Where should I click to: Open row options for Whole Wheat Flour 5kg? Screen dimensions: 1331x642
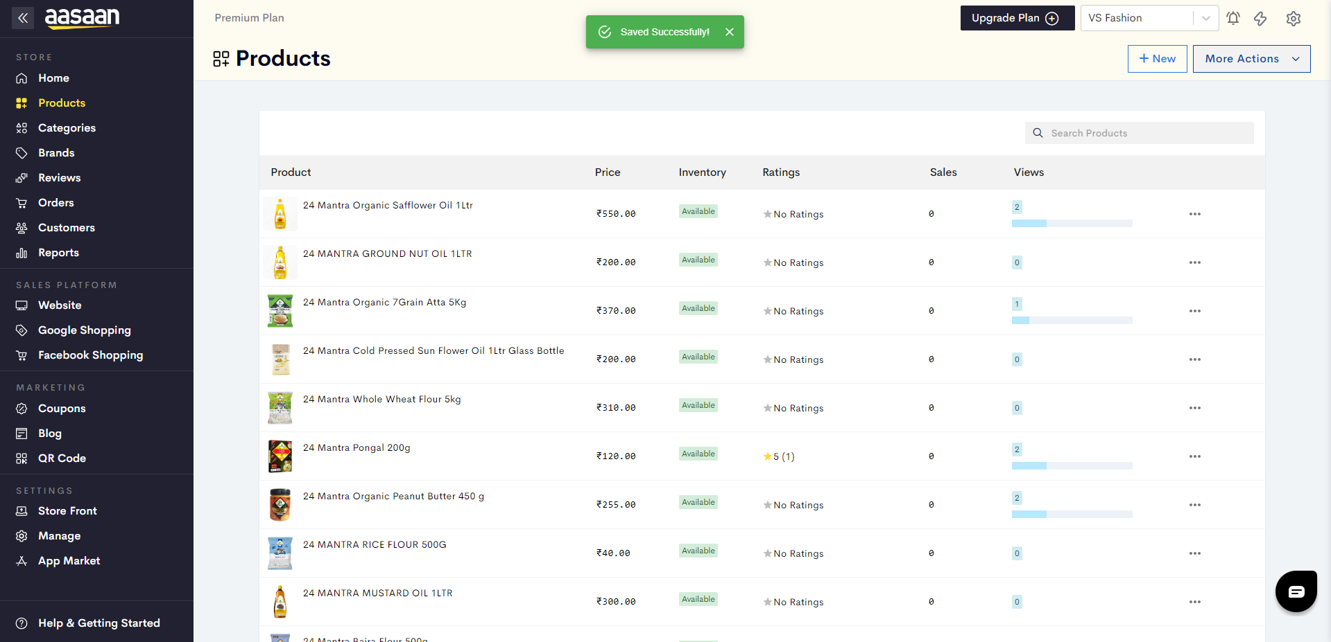(1194, 408)
